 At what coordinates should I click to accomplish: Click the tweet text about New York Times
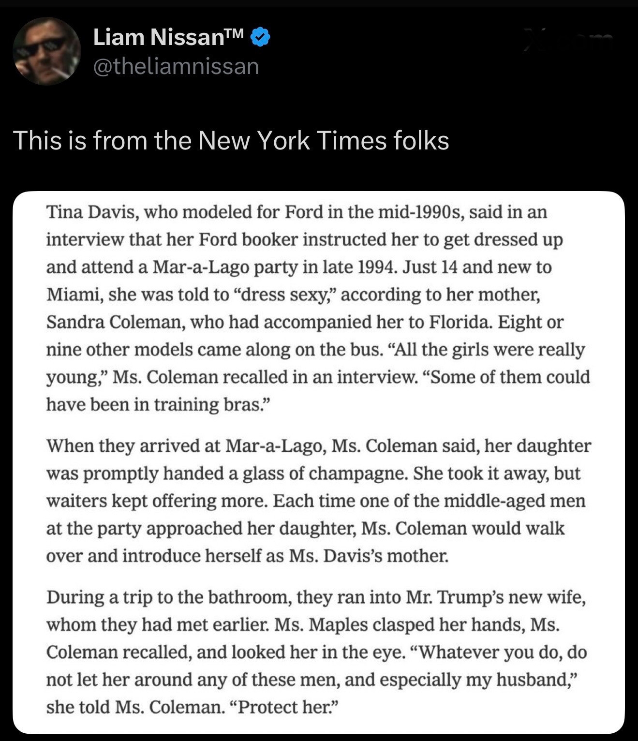(x=231, y=141)
